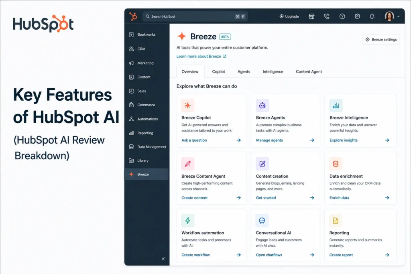Viewport: 411px width, 274px height.
Task: Click the arrow on Content creation card
Action: click(x=312, y=198)
